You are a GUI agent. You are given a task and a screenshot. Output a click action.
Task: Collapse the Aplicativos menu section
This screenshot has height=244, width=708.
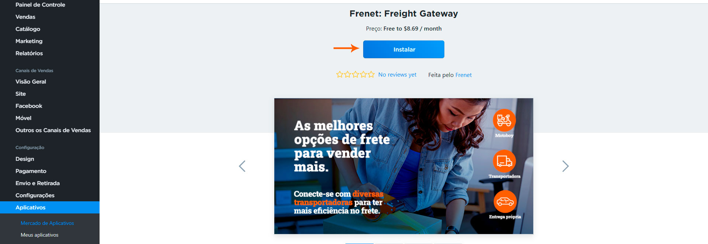(x=50, y=208)
